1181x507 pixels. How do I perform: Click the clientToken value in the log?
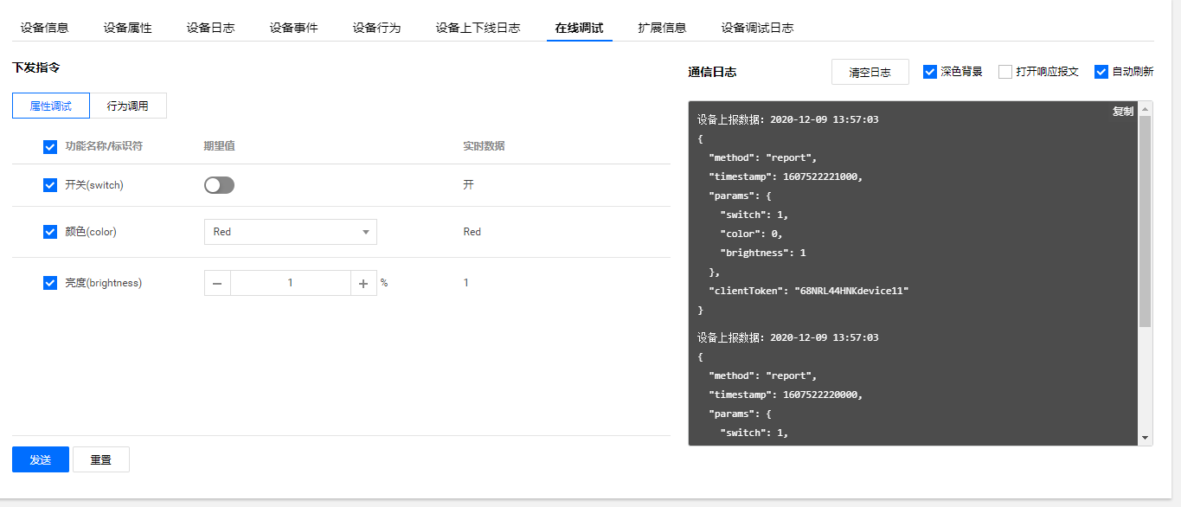851,291
